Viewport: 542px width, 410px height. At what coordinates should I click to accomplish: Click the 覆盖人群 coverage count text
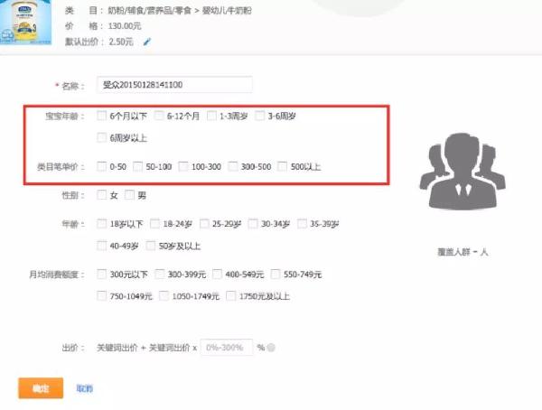coord(463,252)
